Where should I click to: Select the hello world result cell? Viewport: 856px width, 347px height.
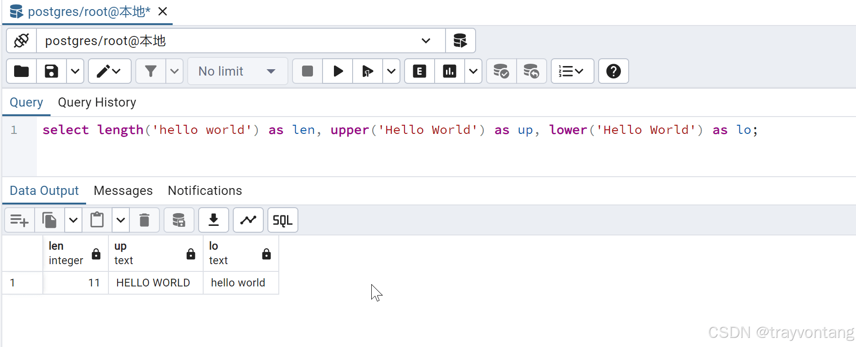click(241, 283)
